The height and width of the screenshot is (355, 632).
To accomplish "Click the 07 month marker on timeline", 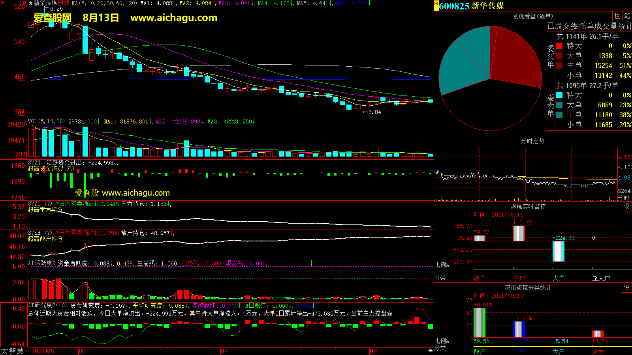I will click(224, 351).
